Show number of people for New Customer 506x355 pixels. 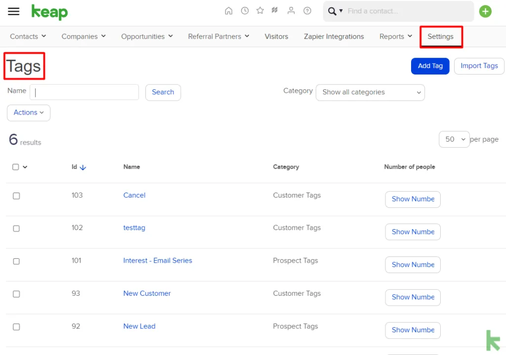tap(413, 297)
